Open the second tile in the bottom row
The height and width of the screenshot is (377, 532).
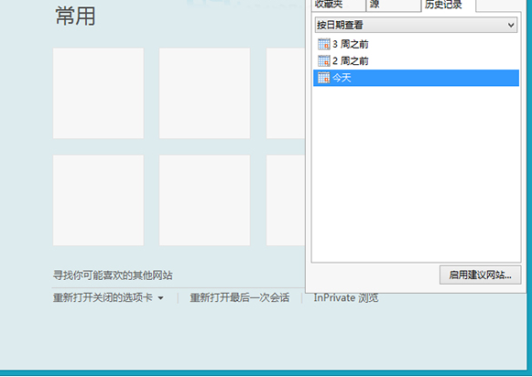(x=204, y=200)
